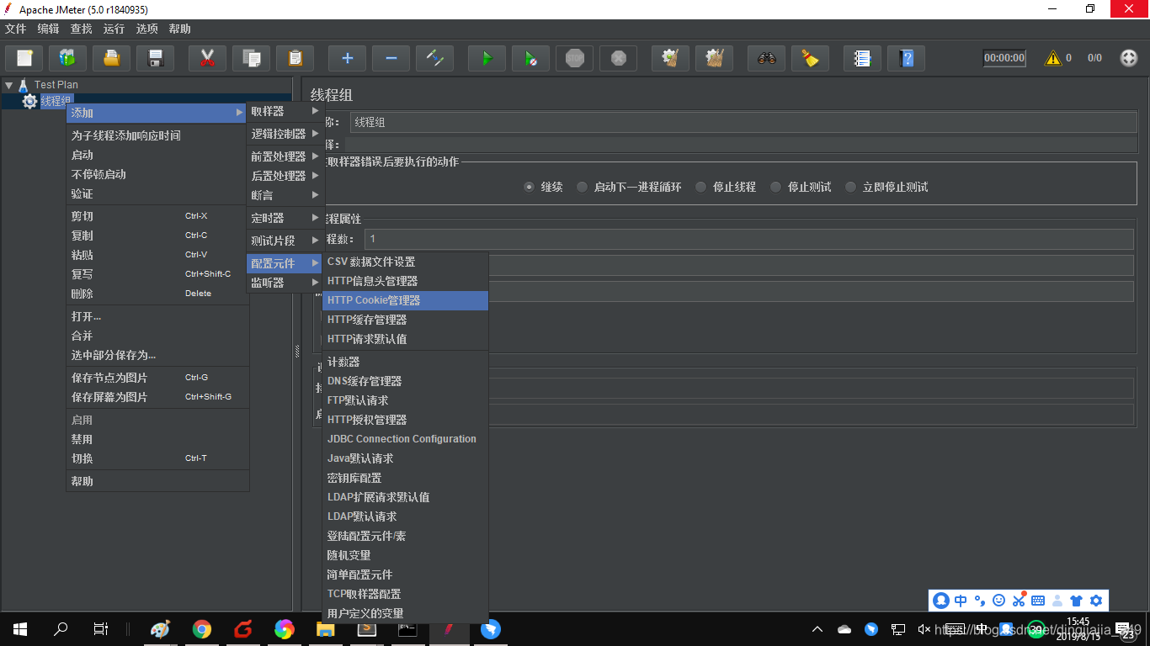Click 为子线程添加响应时间 context menu entry
This screenshot has height=646, width=1150.
157,135
